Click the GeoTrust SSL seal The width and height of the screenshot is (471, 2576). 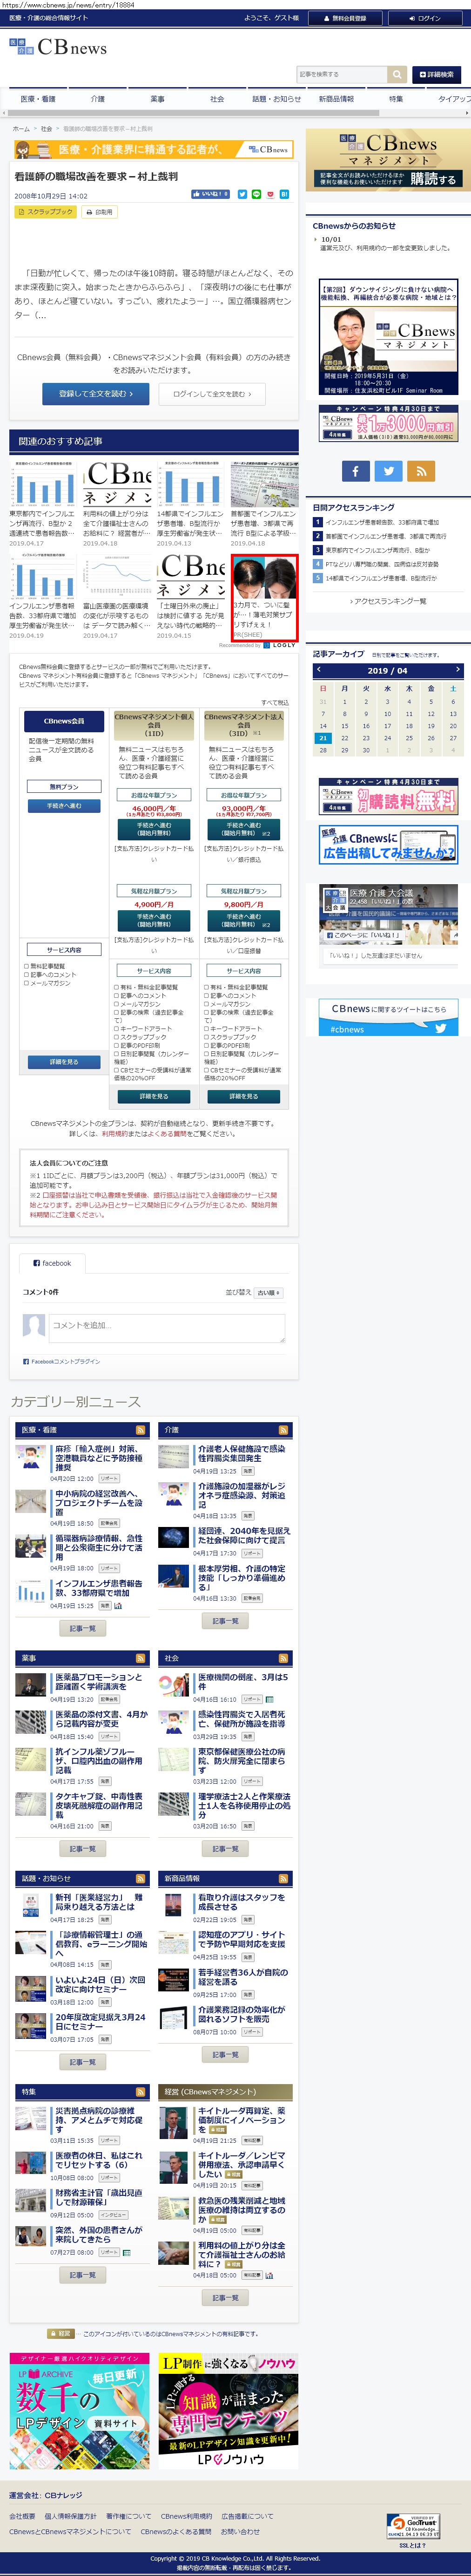(413, 2526)
